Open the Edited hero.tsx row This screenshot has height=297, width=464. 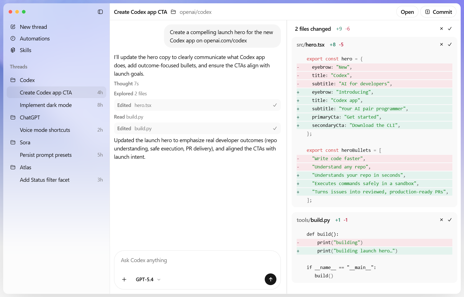197,105
